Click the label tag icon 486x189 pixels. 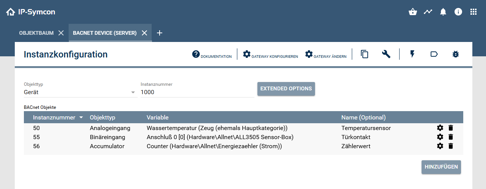(x=434, y=54)
